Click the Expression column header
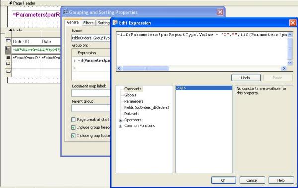 (94, 53)
